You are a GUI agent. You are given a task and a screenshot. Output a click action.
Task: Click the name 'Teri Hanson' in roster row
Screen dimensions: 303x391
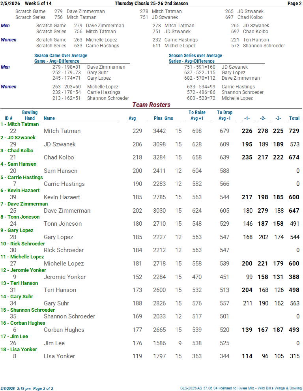(60, 290)
